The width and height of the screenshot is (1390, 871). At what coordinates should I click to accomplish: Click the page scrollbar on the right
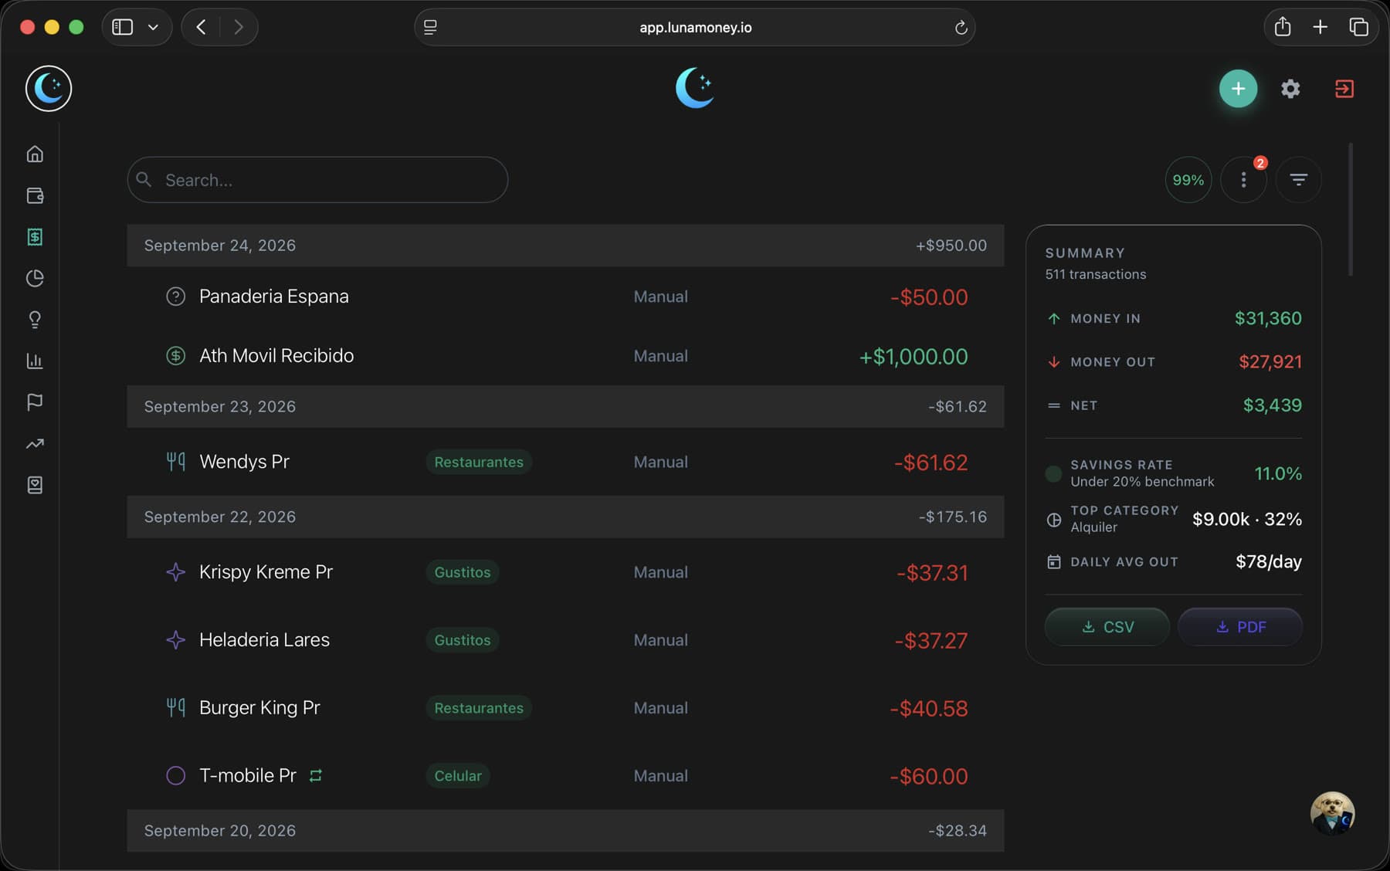1351,208
